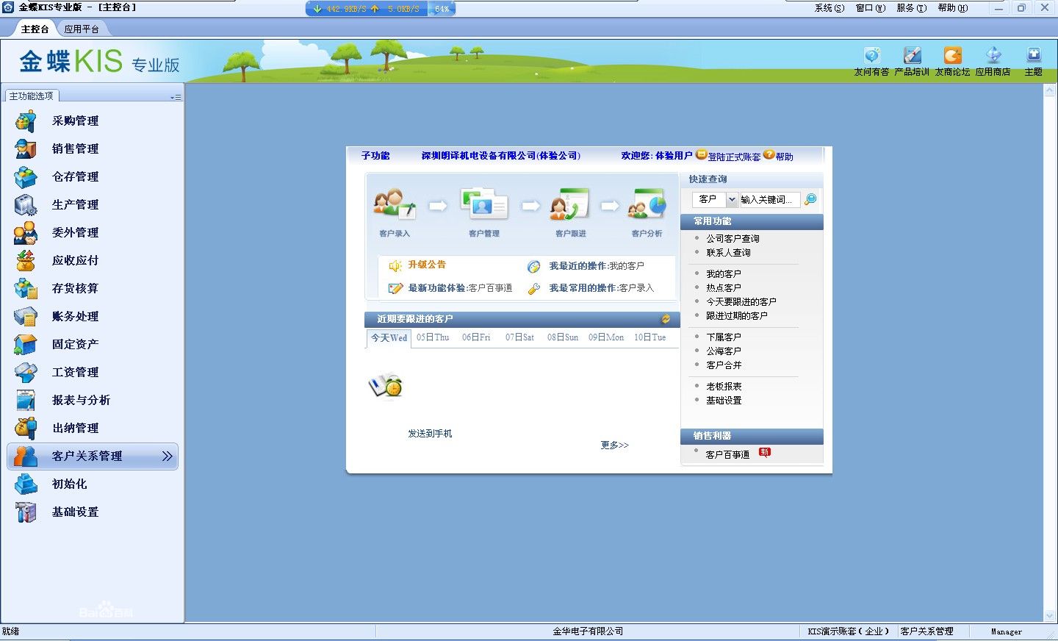Viewport: 1058px width, 641px height.
Task: Open the 帮助(H) menu
Action: click(953, 8)
